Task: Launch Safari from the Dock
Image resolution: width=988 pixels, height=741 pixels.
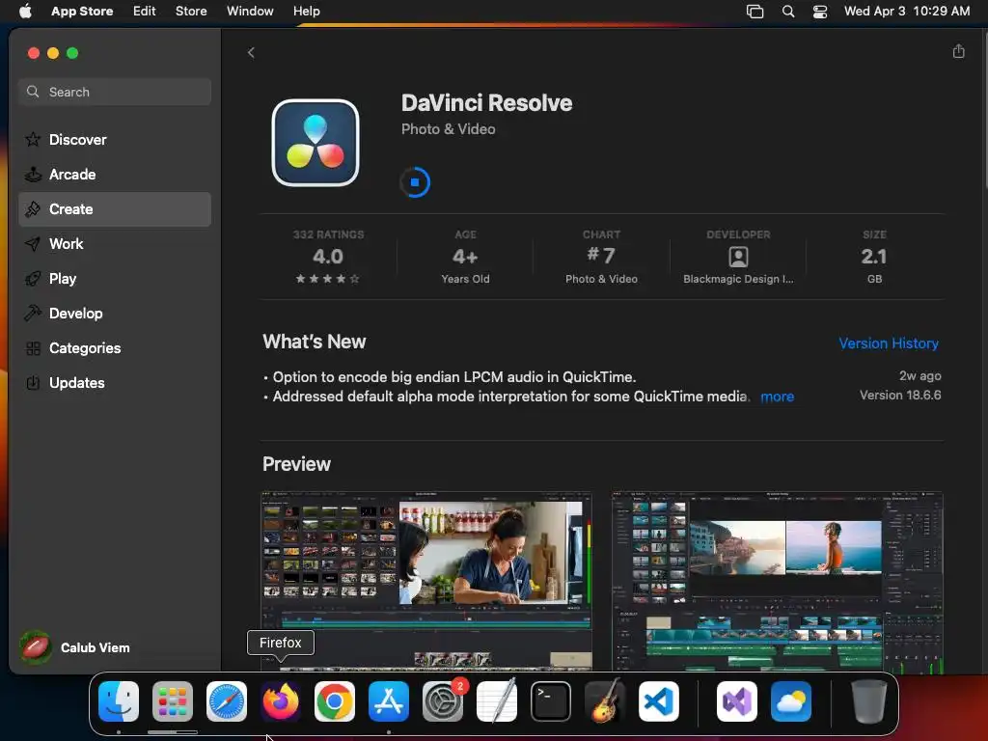Action: [226, 701]
